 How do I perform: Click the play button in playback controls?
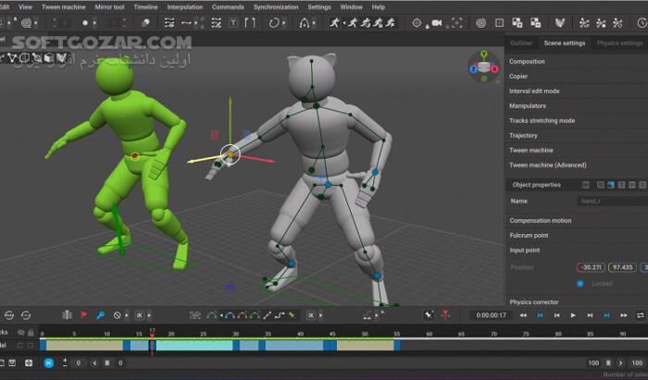(x=573, y=315)
